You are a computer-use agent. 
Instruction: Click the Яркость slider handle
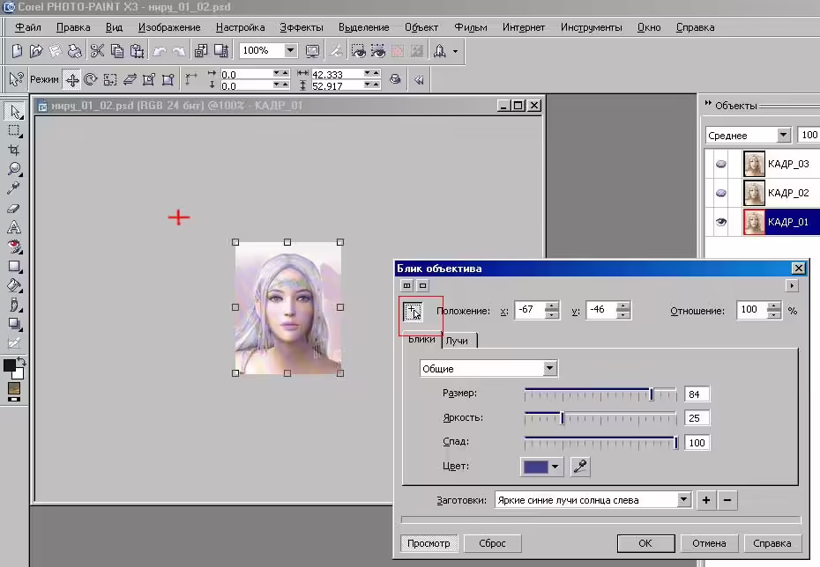click(563, 418)
